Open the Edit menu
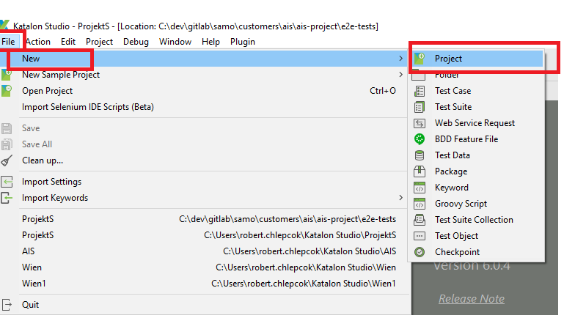The width and height of the screenshot is (575, 329). click(68, 42)
